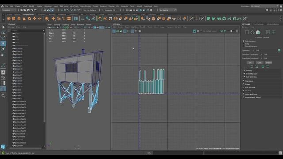The height and width of the screenshot is (159, 283).
Task: Click the All selection button in UV Toolkit
Action: click(250, 63)
